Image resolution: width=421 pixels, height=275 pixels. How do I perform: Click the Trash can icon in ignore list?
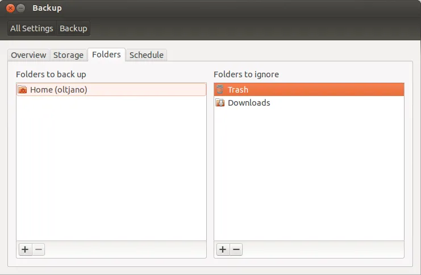coord(220,90)
